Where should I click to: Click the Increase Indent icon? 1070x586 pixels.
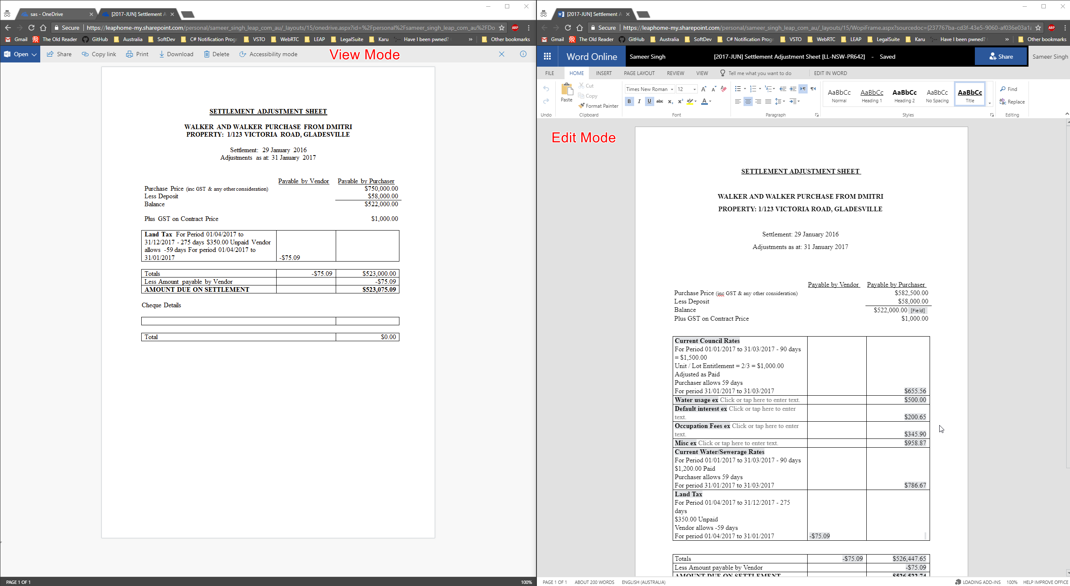[793, 89]
